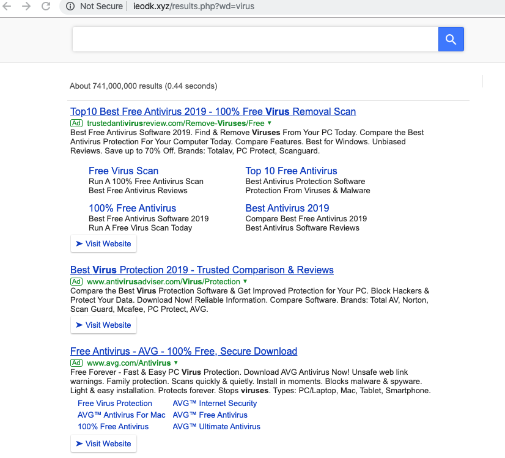Click the browser back arrow
The width and height of the screenshot is (505, 458).
tap(7, 6)
